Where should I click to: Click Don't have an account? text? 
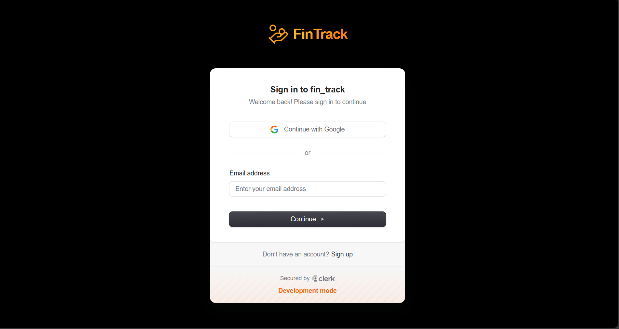coord(295,254)
